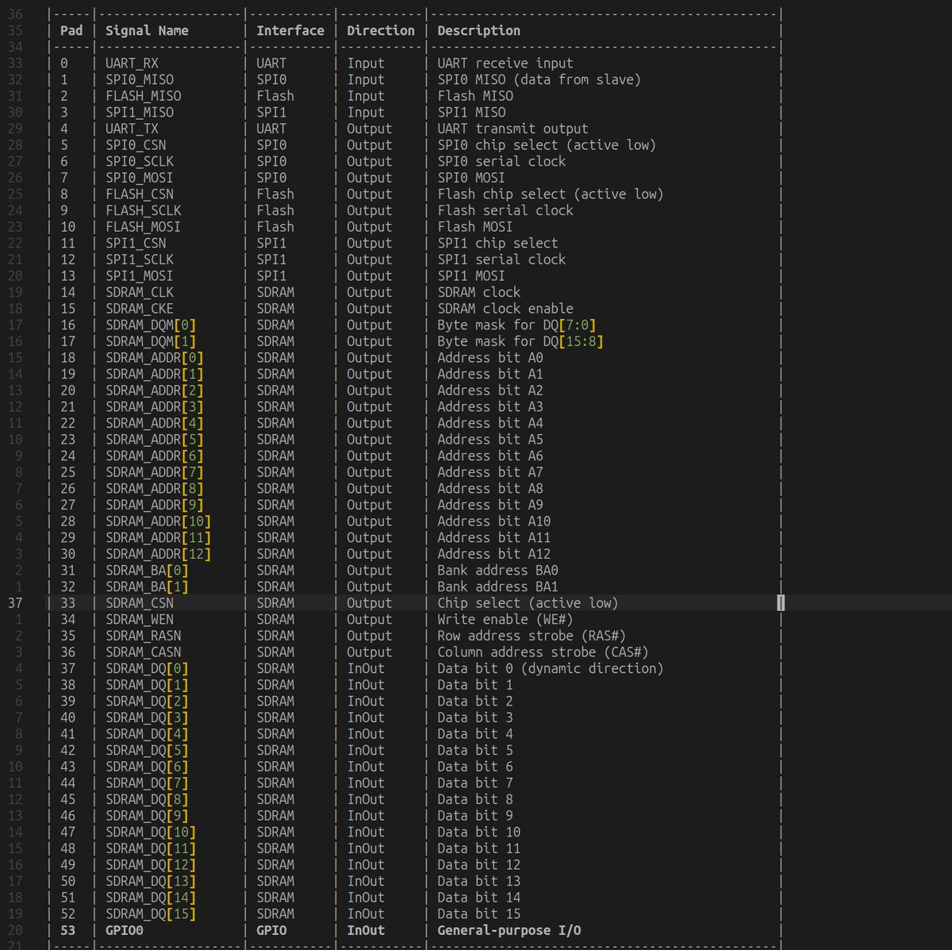The width and height of the screenshot is (952, 950).
Task: Click 'Address bit A9' description
Action: point(490,505)
